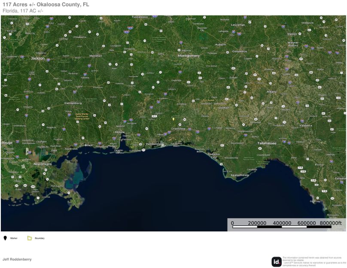347x268 pixels.
Task: Click the Meridian city label
Action: [95, 56]
